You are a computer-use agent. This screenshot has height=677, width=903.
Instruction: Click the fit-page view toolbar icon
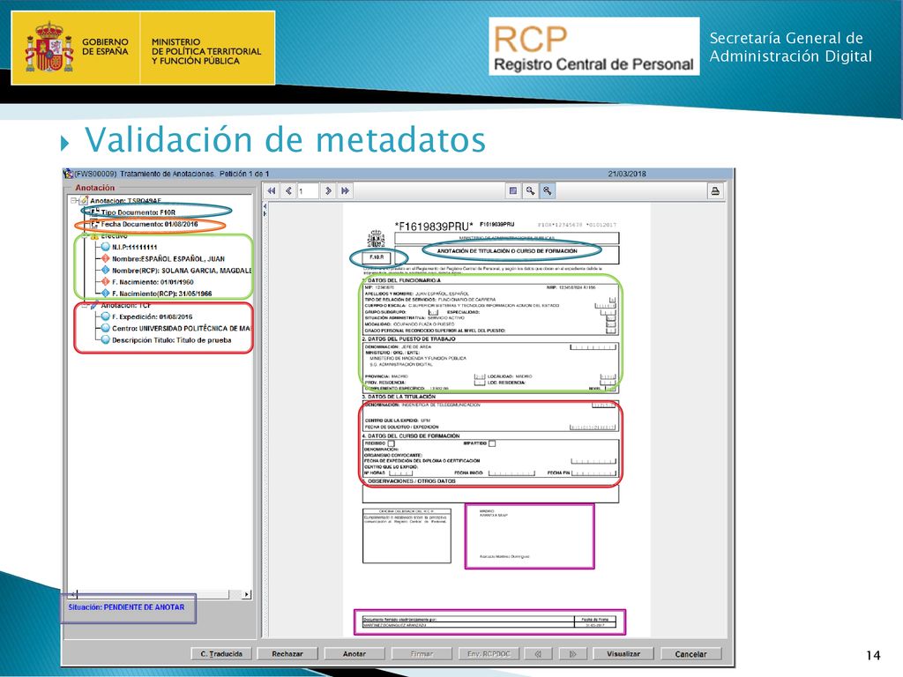coord(513,190)
